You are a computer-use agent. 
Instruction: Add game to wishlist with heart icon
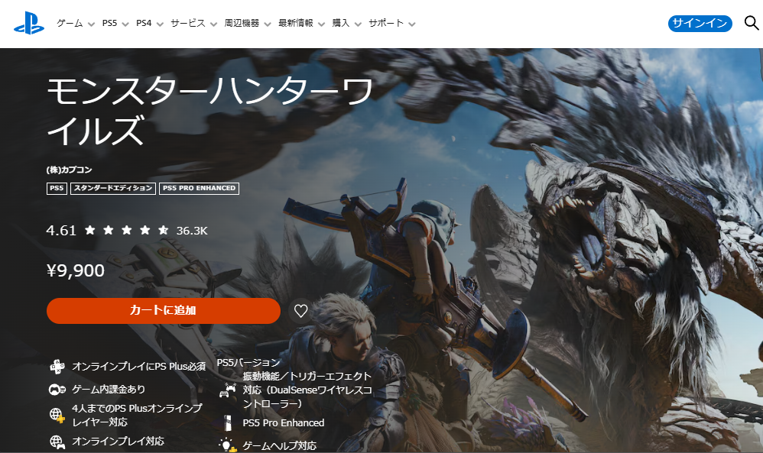pyautogui.click(x=300, y=311)
